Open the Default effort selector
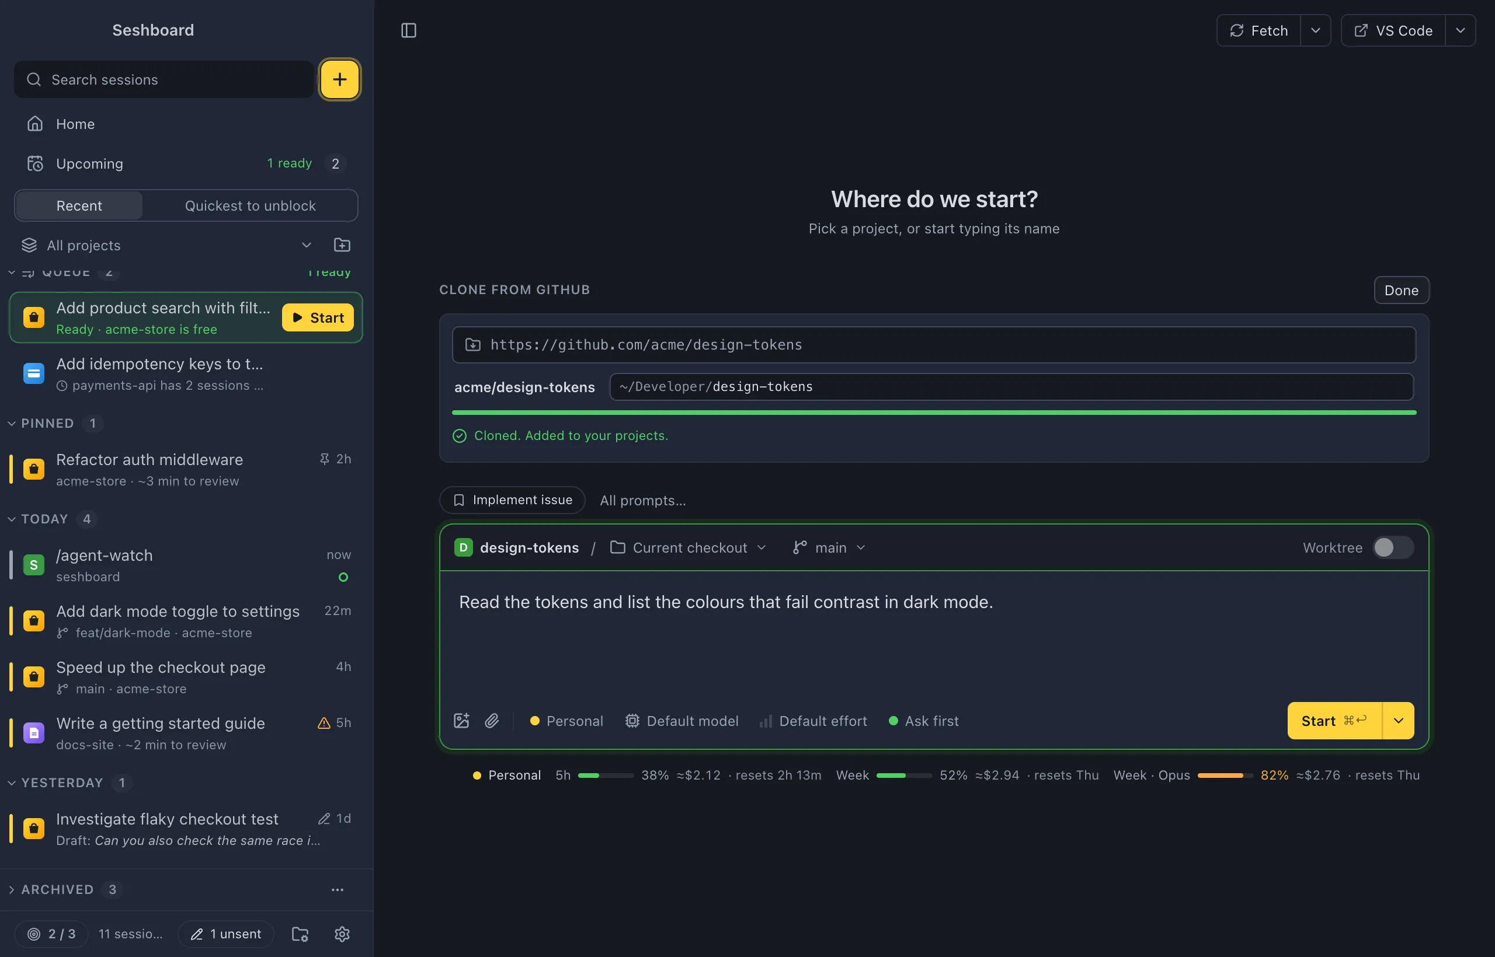 [813, 721]
